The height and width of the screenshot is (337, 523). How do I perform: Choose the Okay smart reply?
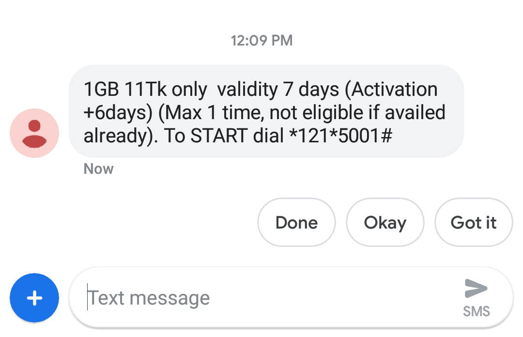pyautogui.click(x=385, y=223)
